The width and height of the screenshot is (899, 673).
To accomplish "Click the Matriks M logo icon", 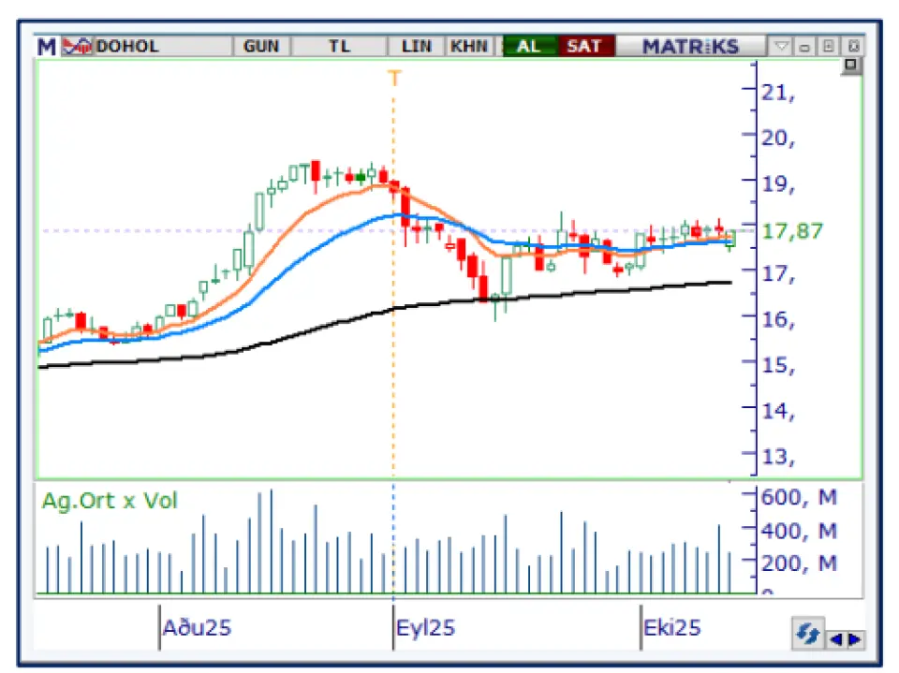I will click(x=47, y=46).
